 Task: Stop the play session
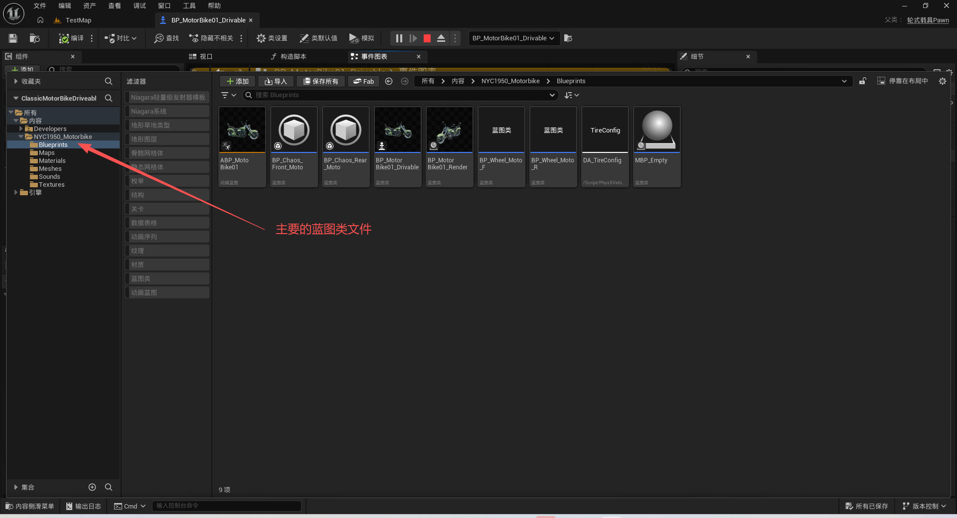coord(427,38)
